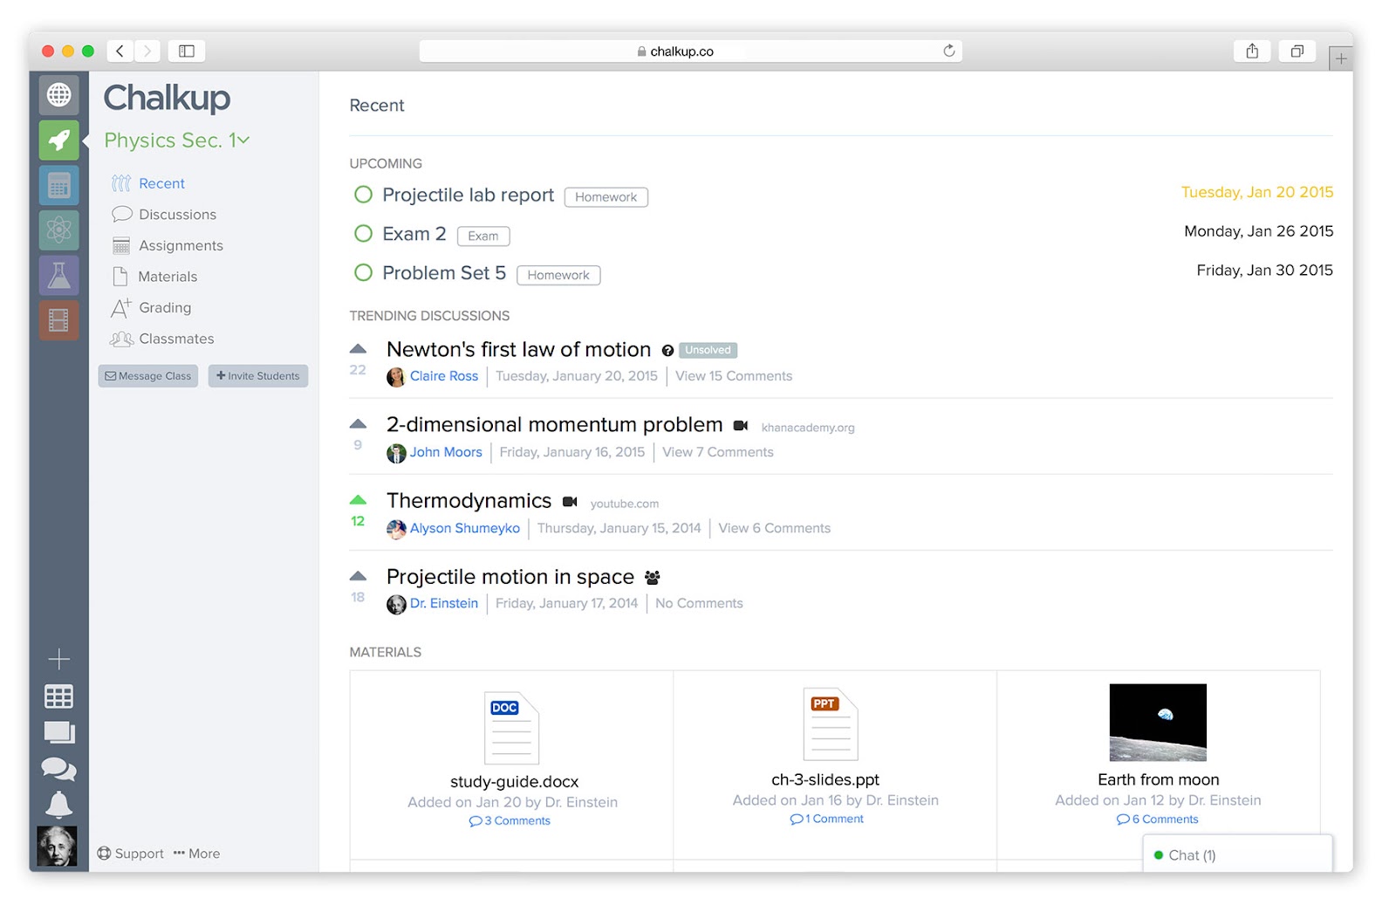This screenshot has height=912, width=1396.
Task: Click the Earth from moon thumbnail
Action: point(1158,723)
